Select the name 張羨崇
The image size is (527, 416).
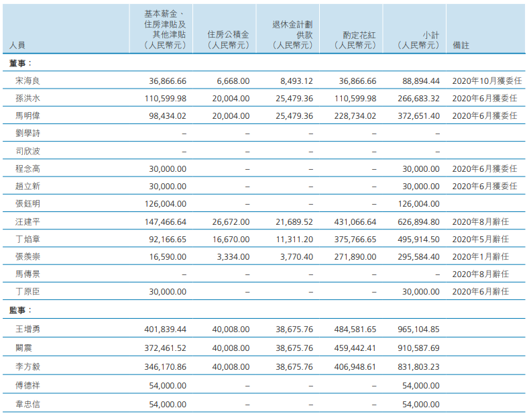coord(27,256)
